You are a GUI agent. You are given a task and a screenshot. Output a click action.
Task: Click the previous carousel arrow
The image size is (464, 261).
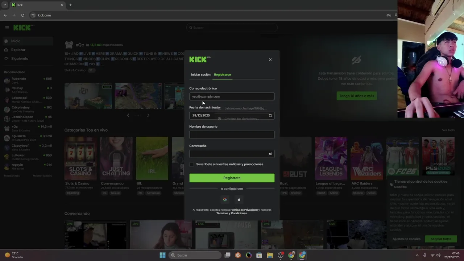point(128,115)
